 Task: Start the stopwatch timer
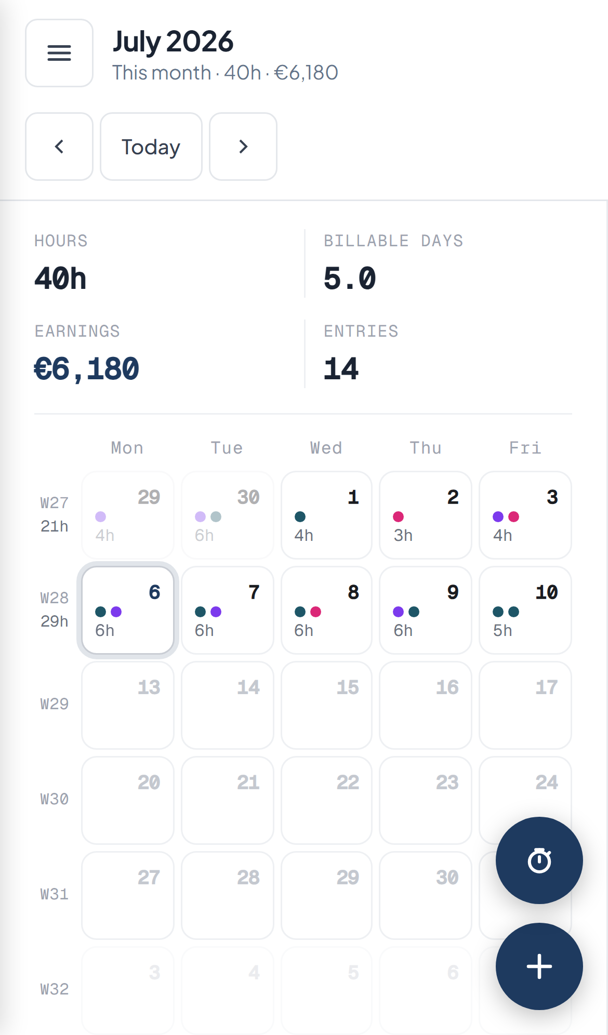pyautogui.click(x=539, y=860)
